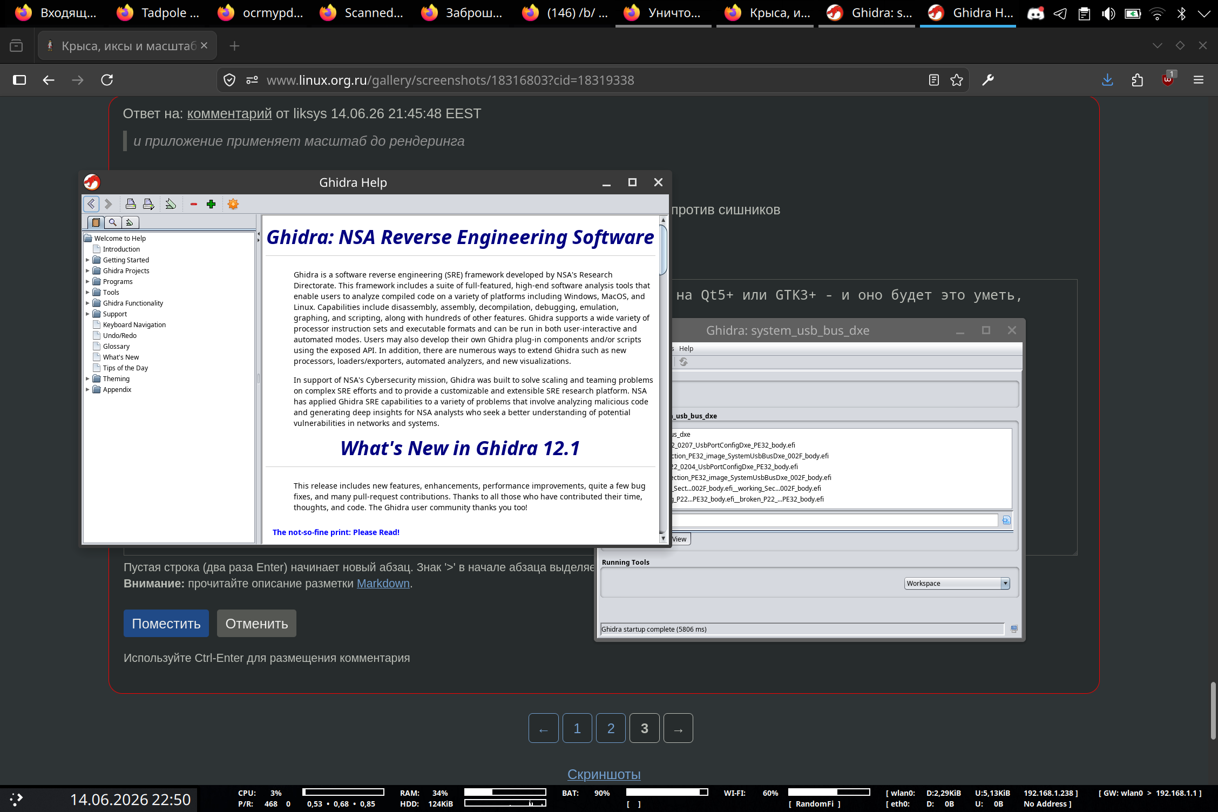The image size is (1218, 812).
Task: Bookmark this page with the star icon
Action: tap(957, 80)
